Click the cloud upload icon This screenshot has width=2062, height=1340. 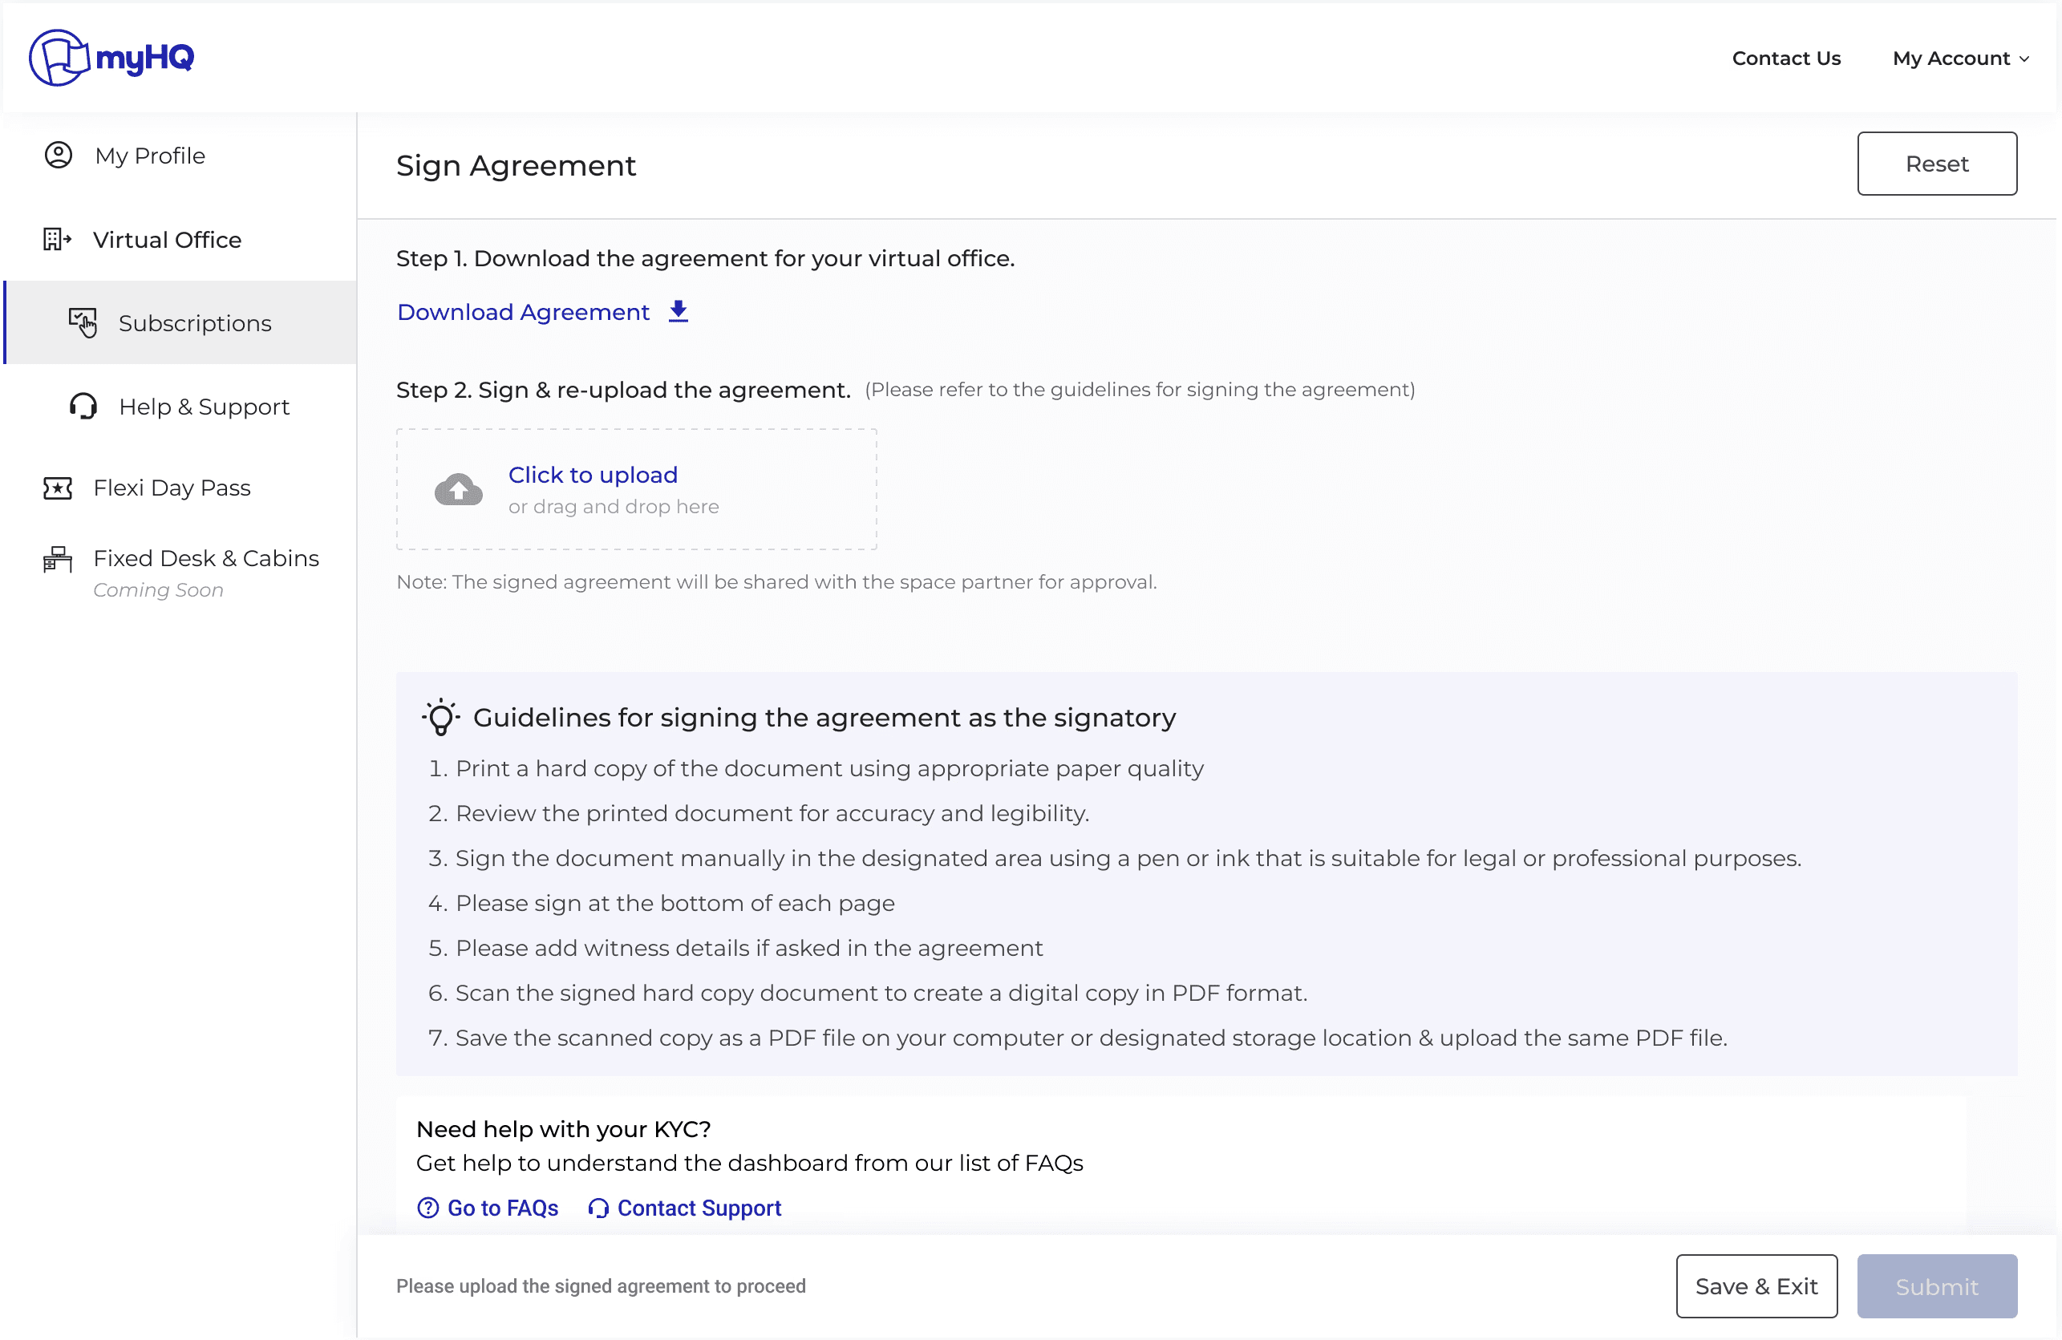458,489
